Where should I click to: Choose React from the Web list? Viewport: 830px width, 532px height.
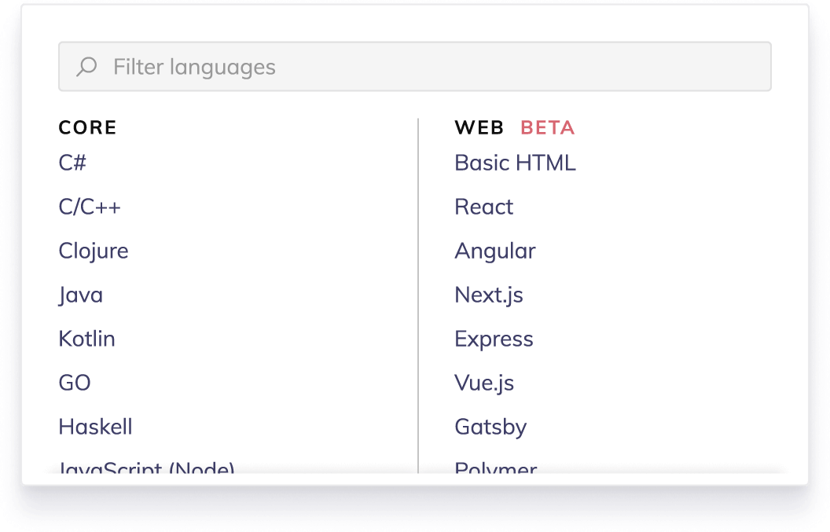483,207
